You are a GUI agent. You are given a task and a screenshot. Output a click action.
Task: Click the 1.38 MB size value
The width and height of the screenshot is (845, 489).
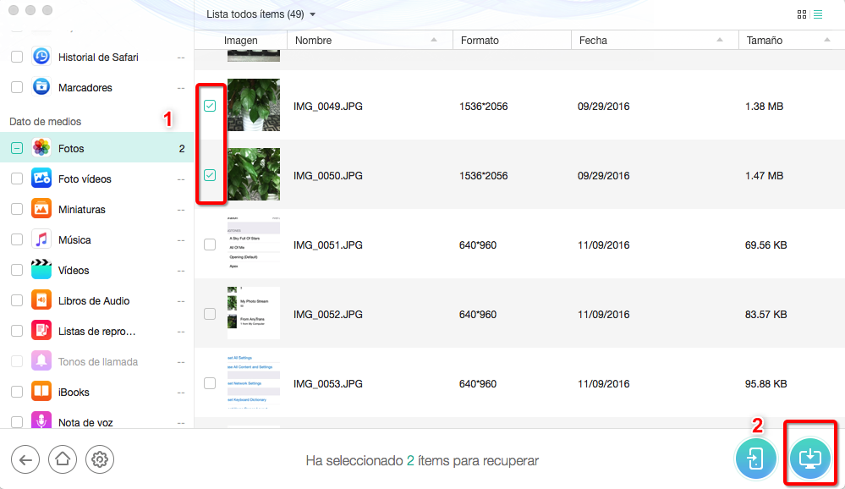coord(764,107)
